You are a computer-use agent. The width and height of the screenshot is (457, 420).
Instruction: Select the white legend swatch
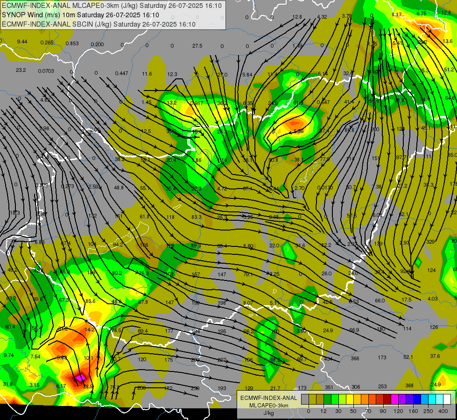447,399
